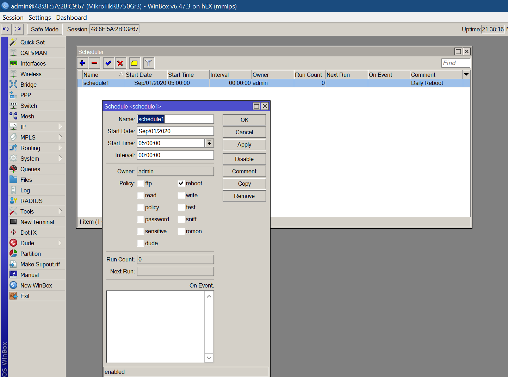Add a new schedule with plus icon

click(x=82, y=63)
